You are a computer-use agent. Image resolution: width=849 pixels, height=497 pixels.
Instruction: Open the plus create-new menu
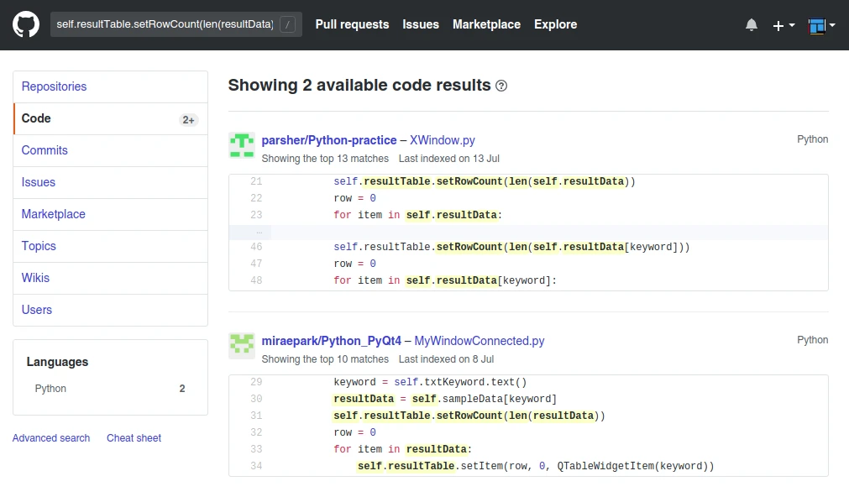point(783,25)
